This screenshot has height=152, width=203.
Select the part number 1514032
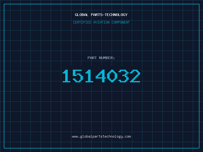tap(101, 76)
